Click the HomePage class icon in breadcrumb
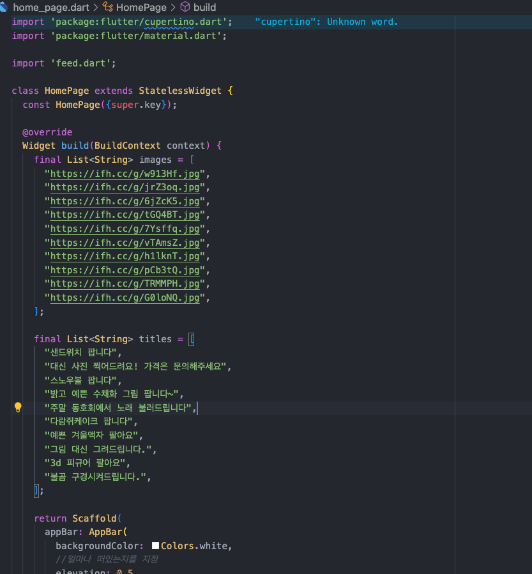This screenshot has width=532, height=574. 108,7
